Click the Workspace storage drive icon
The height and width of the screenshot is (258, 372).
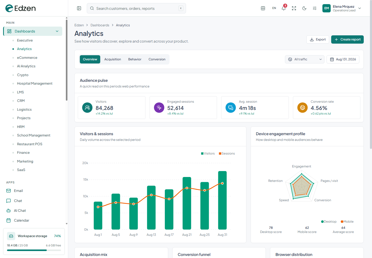coord(11,236)
